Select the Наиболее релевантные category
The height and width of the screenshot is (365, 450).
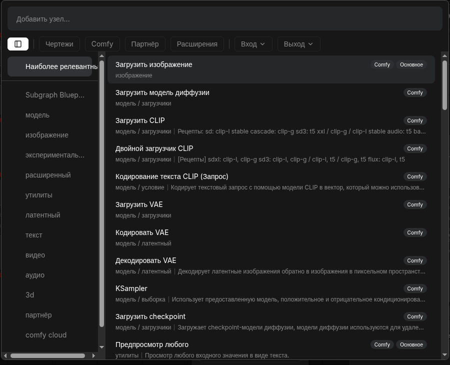(x=49, y=66)
